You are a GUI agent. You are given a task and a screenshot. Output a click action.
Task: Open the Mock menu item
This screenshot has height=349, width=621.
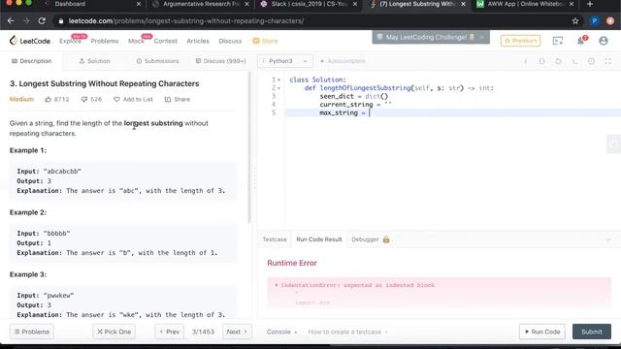(136, 41)
